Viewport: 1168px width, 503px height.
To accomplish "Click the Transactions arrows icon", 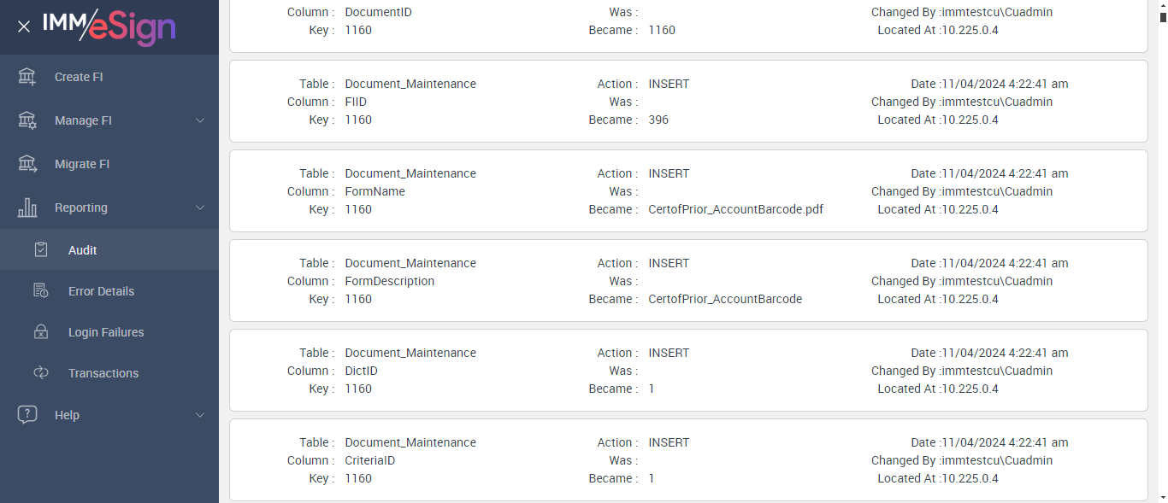I will [40, 373].
